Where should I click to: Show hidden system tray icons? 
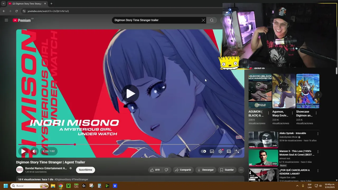pos(297,186)
